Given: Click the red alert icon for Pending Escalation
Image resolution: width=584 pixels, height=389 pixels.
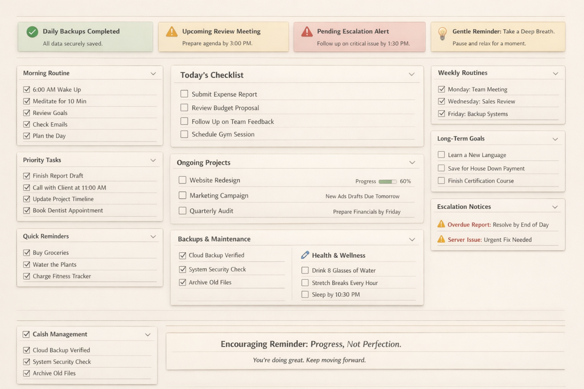Looking at the screenshot, I should point(307,32).
